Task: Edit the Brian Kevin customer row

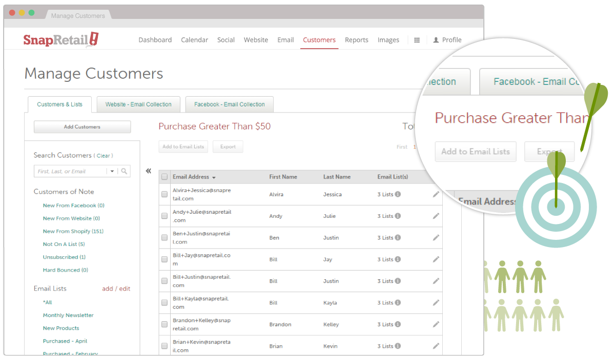Action: pyautogui.click(x=436, y=346)
